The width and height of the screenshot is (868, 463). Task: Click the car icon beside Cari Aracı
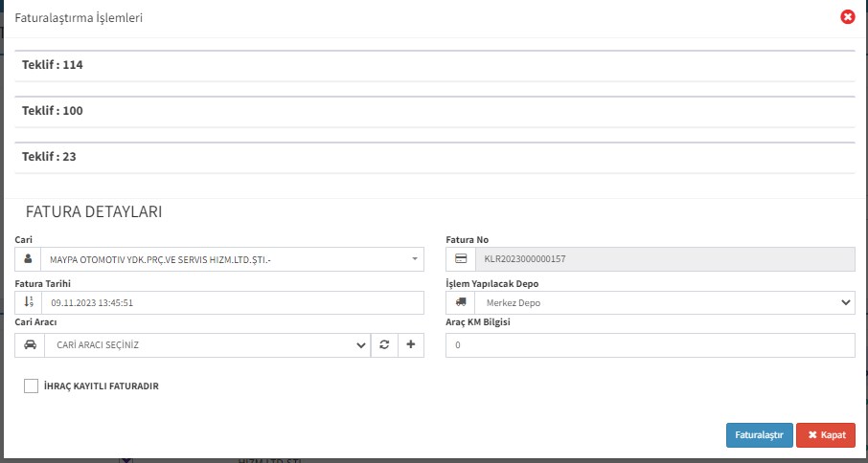click(29, 345)
